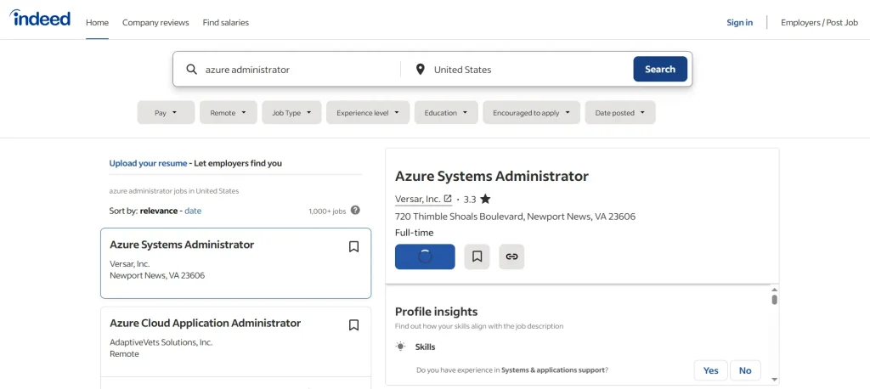Bookmark the Azure Systems Administrator listing card
Image resolution: width=870 pixels, height=389 pixels.
[353, 246]
